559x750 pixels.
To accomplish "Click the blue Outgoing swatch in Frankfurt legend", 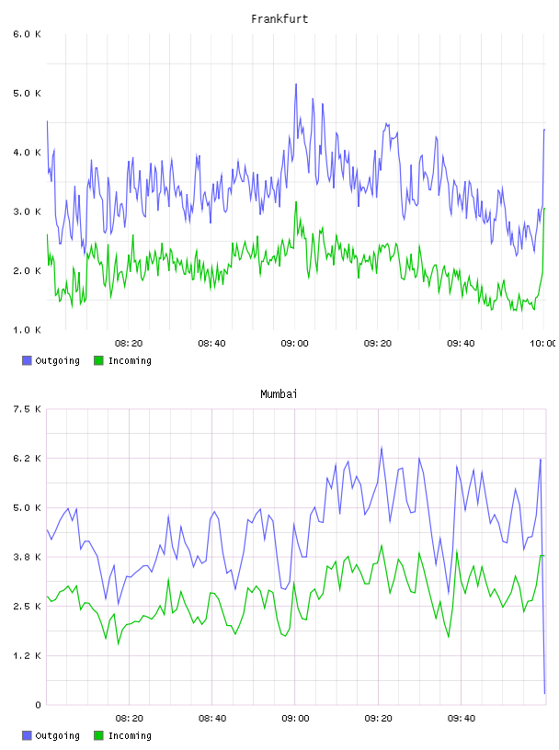I will tap(27, 360).
